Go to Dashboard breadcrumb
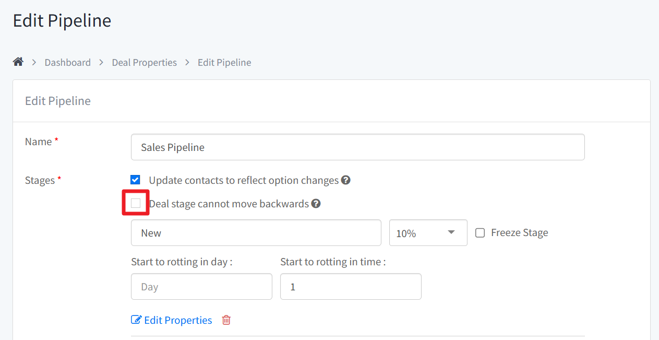The width and height of the screenshot is (659, 340). [x=67, y=63]
